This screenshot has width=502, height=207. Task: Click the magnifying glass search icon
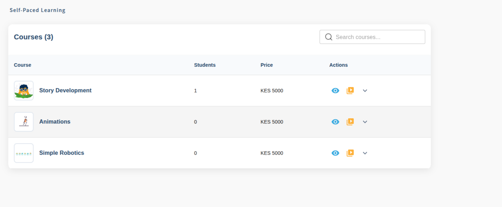329,37
